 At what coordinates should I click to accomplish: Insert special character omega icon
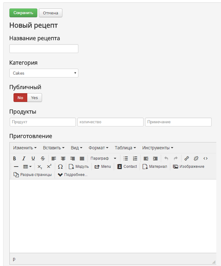60,167
